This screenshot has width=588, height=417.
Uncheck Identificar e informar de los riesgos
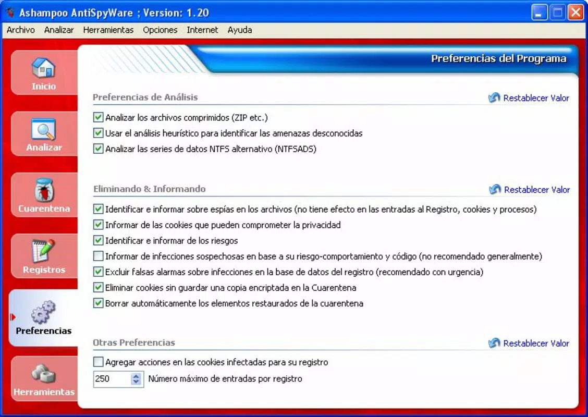98,240
